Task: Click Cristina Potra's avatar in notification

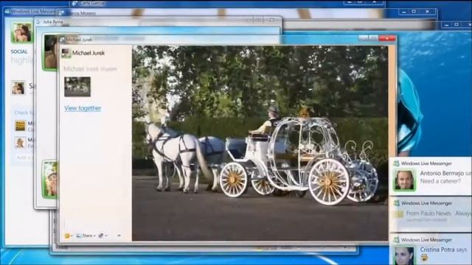Action: pyautogui.click(x=404, y=256)
